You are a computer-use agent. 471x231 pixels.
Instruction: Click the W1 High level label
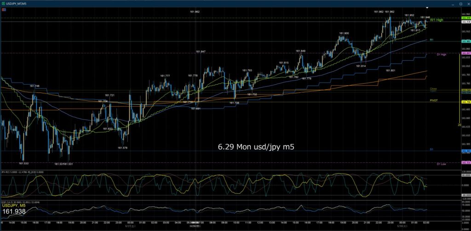[x=437, y=20]
